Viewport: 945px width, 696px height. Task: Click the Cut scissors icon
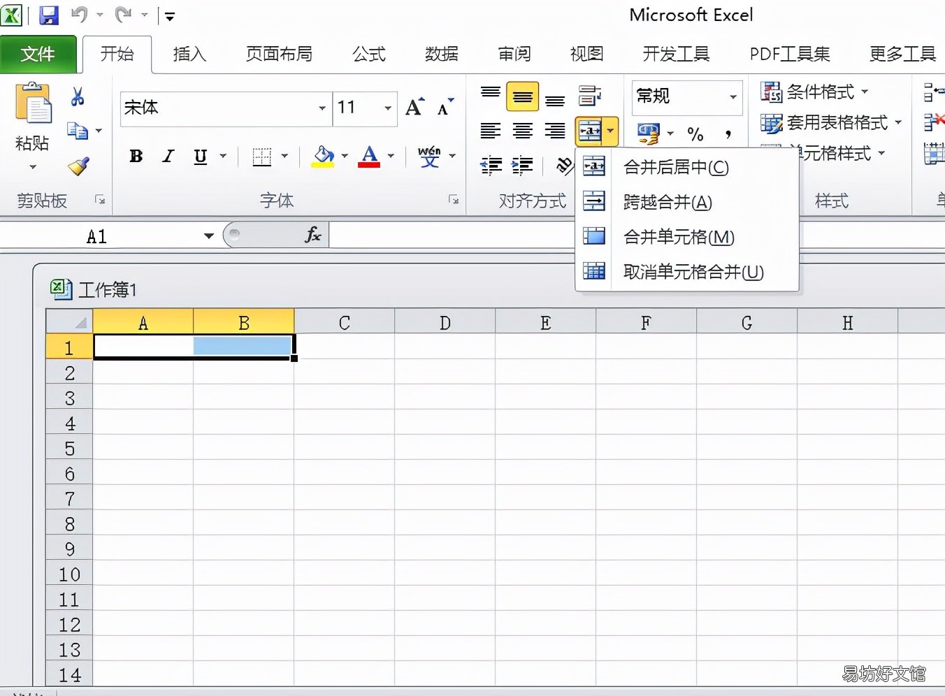coord(78,96)
